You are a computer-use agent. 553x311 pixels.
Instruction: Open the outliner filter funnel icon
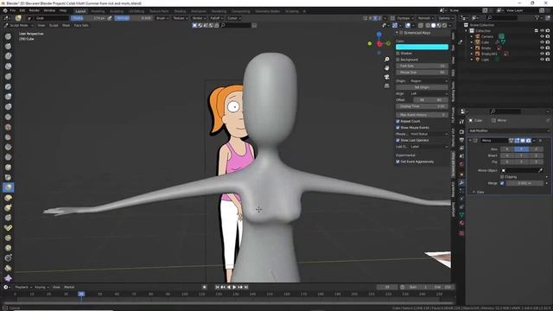coord(537,17)
